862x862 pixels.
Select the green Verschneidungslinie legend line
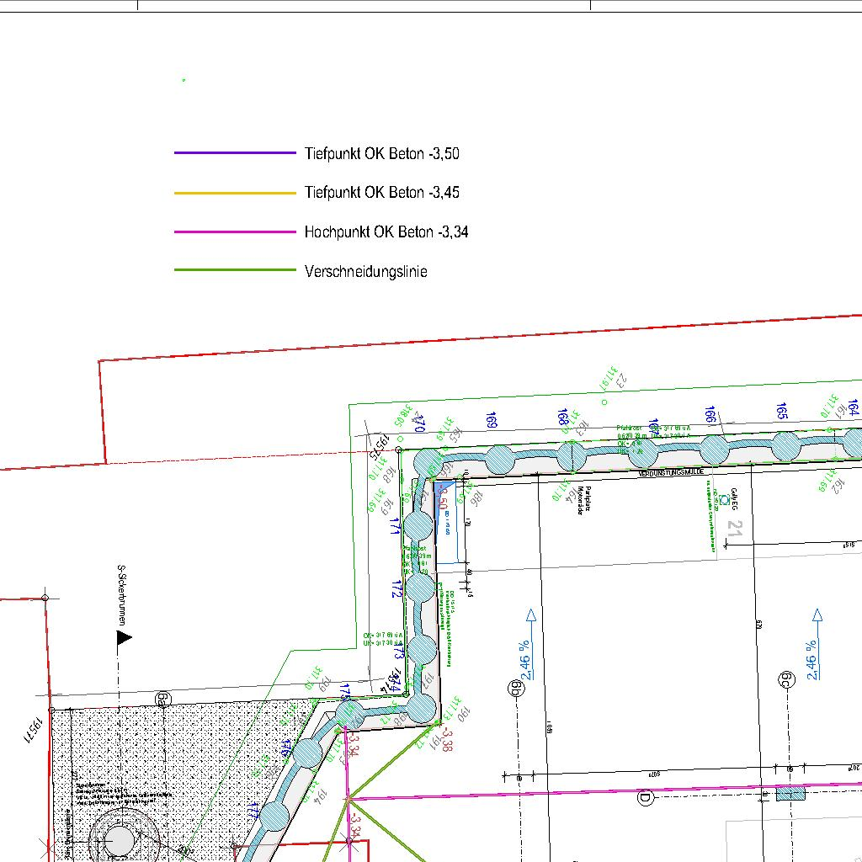pos(235,270)
